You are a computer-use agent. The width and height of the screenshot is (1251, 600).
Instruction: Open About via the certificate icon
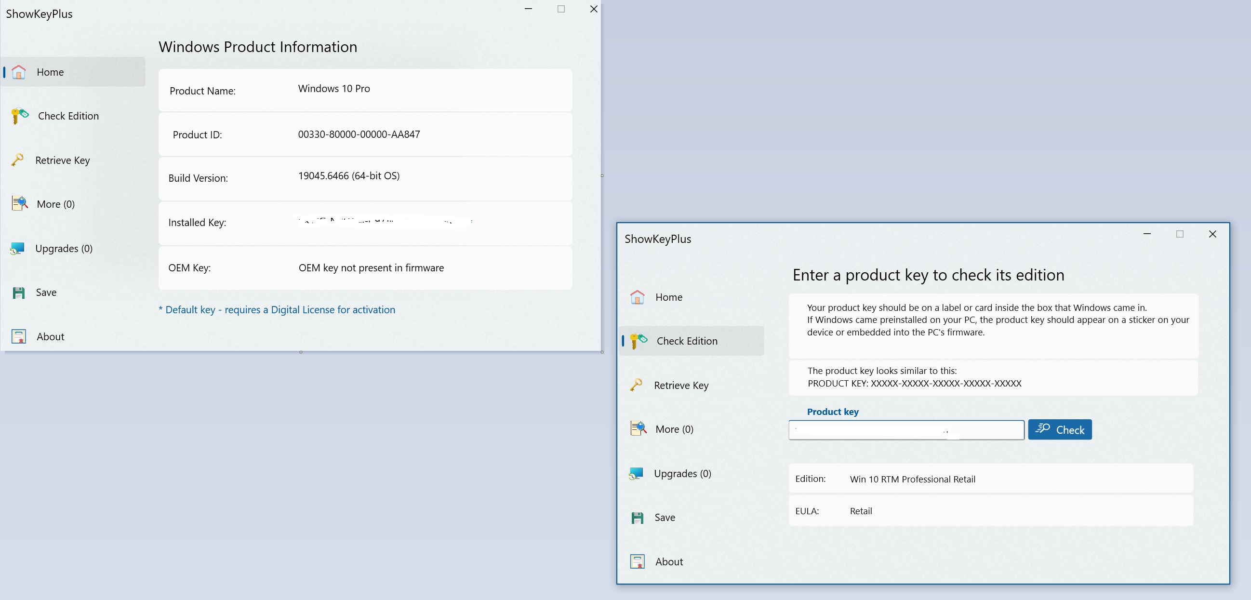18,336
